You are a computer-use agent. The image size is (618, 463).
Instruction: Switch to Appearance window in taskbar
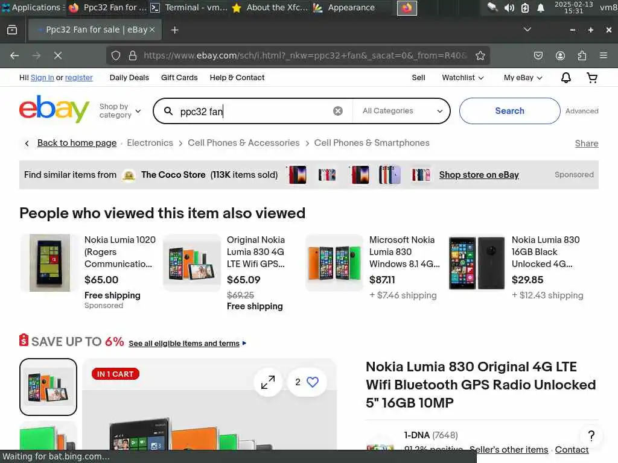click(343, 7)
